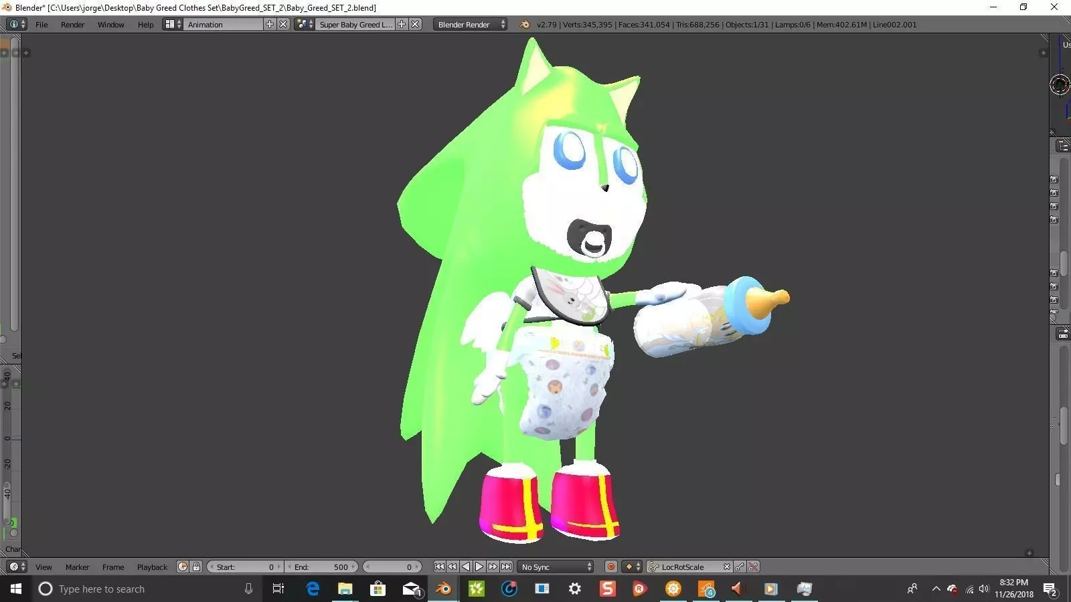Open the keyframe type dropdown
The image size is (1071, 602).
632,567
